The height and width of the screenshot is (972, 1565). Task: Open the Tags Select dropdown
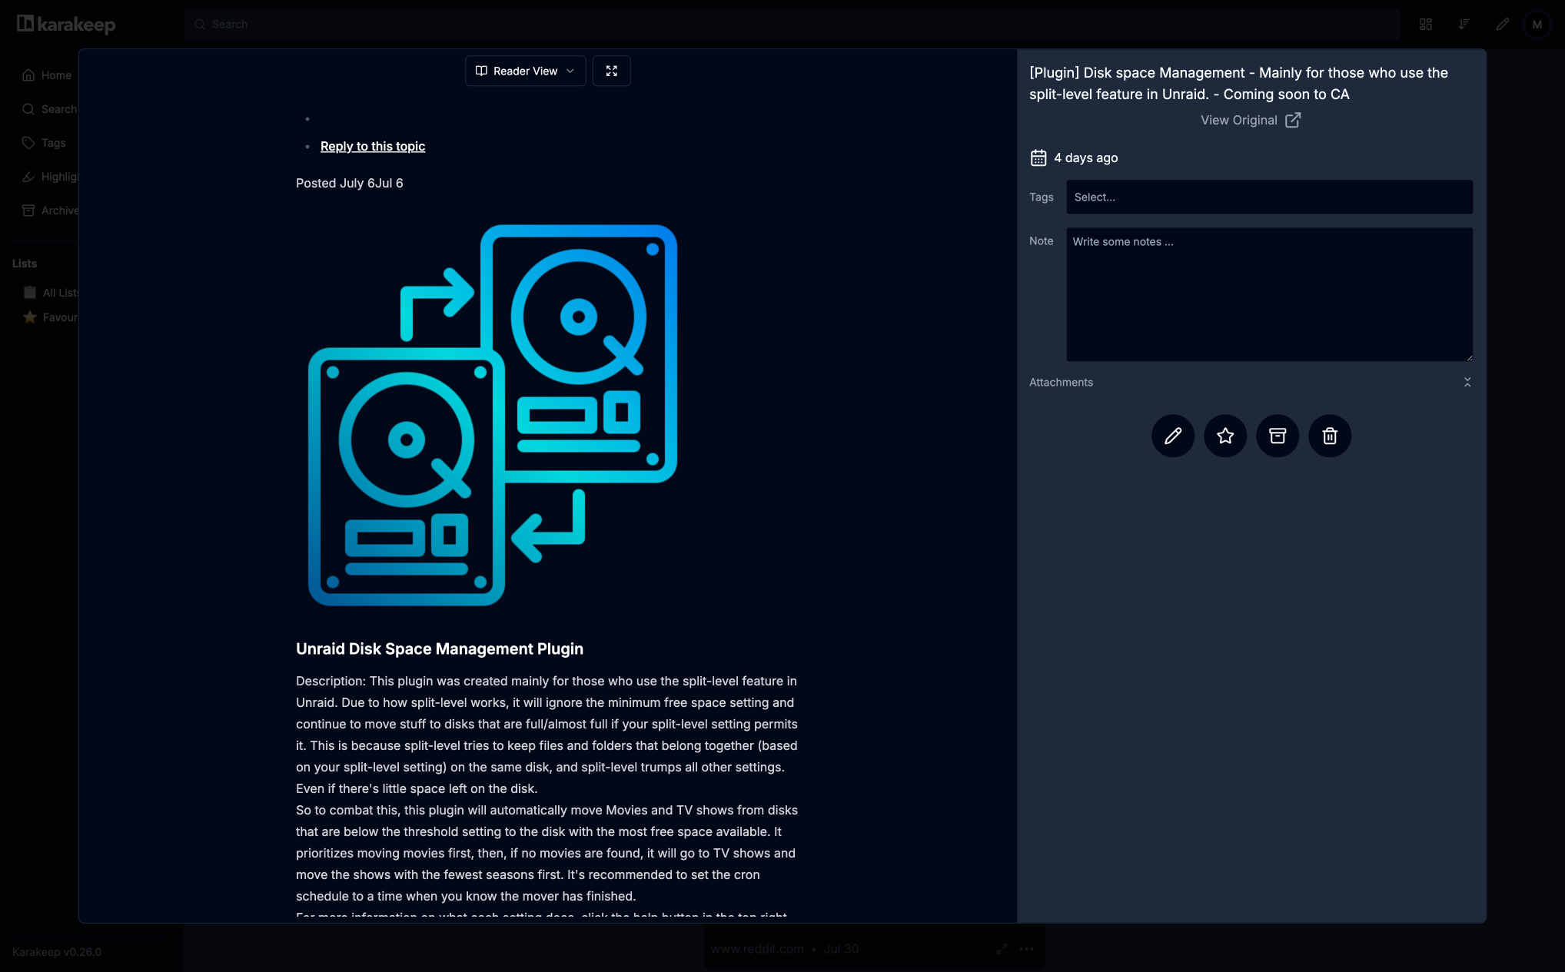[x=1269, y=197]
